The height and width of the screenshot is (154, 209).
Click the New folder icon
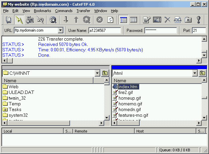pyautogui.click(x=188, y=20)
